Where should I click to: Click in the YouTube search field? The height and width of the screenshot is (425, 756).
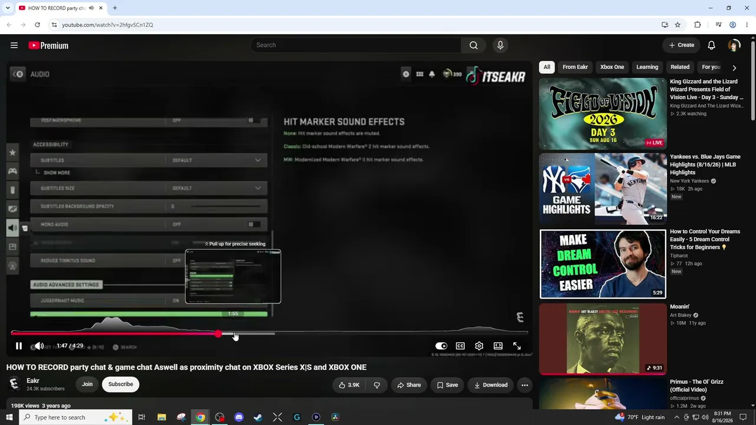[x=356, y=45]
